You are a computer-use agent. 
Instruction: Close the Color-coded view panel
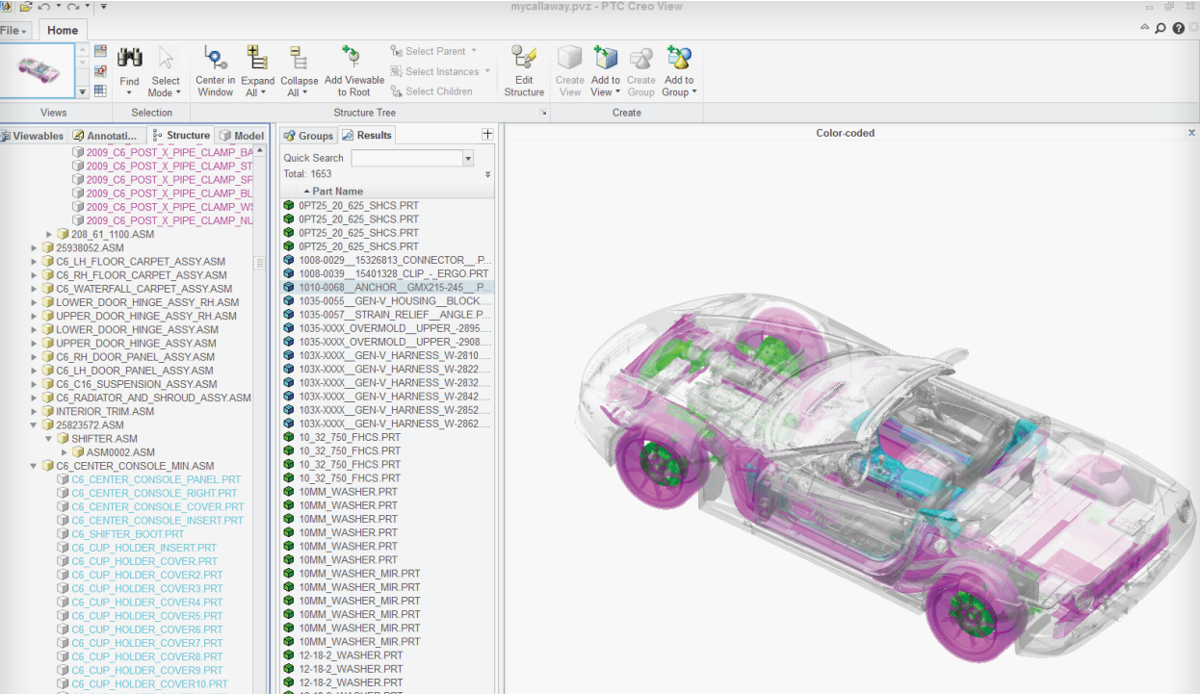1191,133
